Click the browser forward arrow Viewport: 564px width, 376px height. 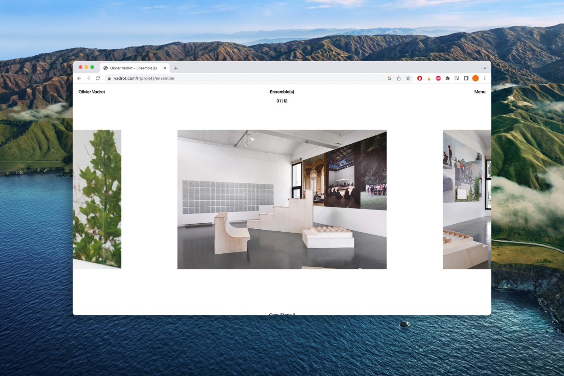pyautogui.click(x=88, y=78)
